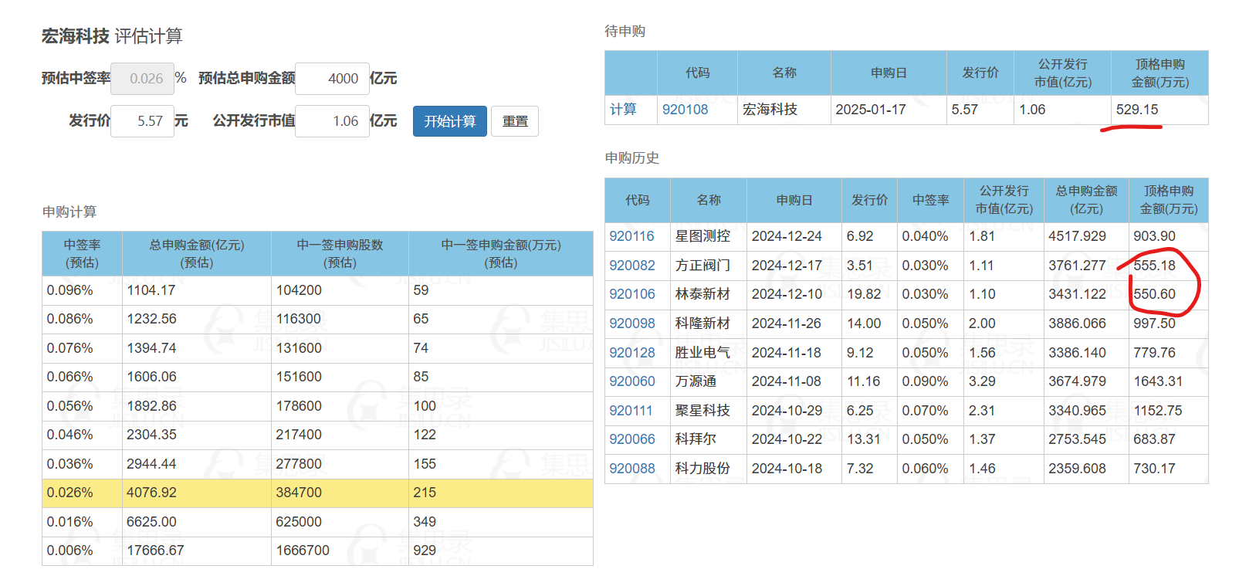1239x569 pixels.
Task: Click the 920128 胜业电气 code link
Action: tap(631, 353)
